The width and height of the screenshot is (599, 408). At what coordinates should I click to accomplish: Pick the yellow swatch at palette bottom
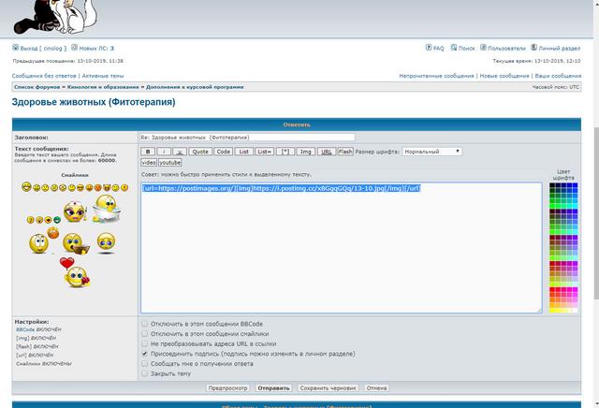click(552, 310)
